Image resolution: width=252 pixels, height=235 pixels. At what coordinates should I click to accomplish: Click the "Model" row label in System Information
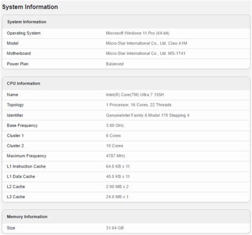coord(13,43)
